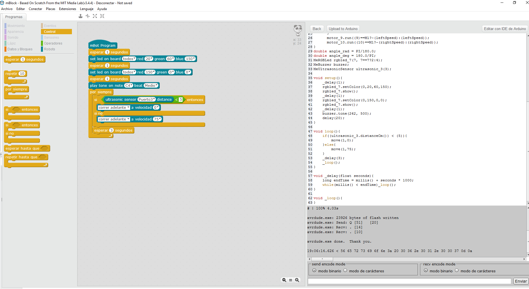Open the red value 20 dropdown
This screenshot has width=529, height=289.
[x=149, y=59]
